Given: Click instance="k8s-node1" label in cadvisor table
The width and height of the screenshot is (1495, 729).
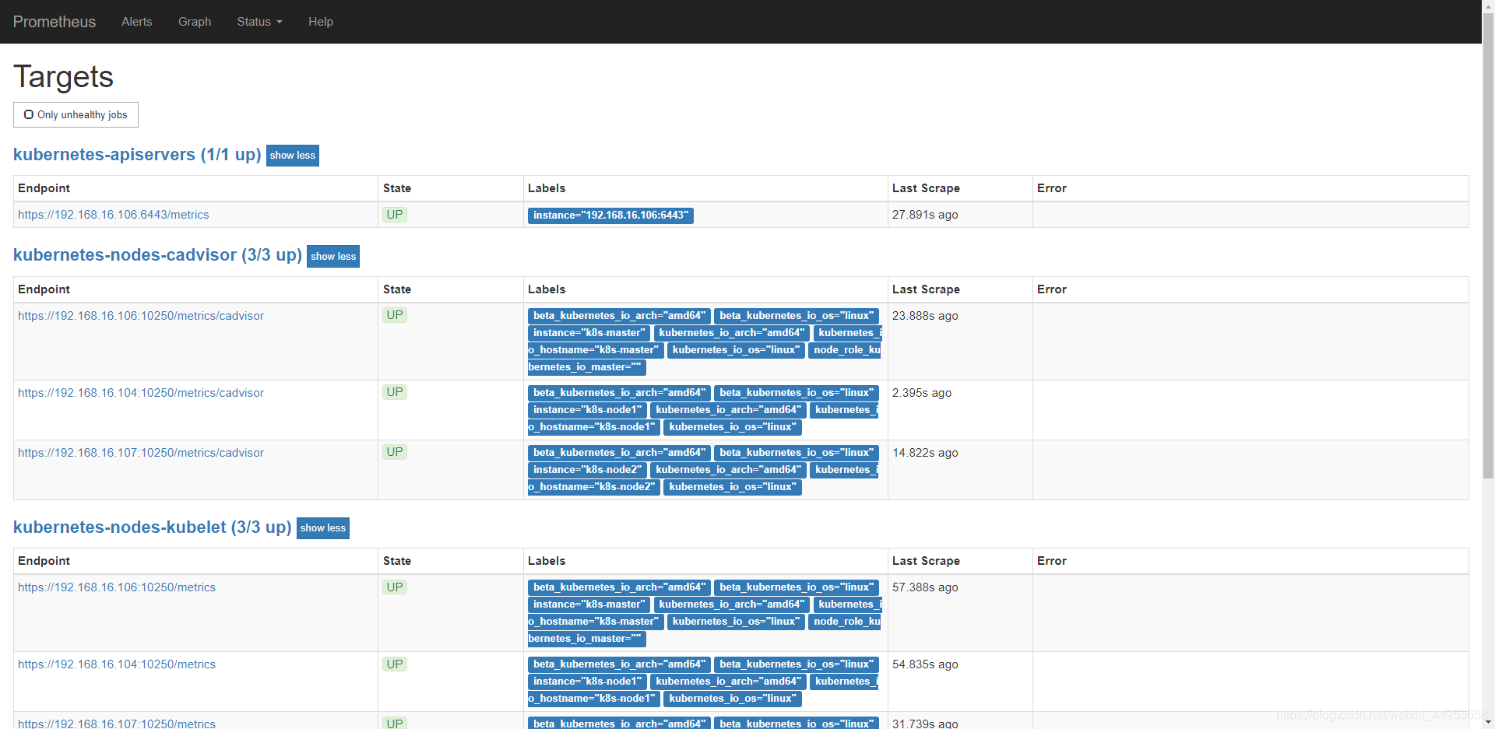Looking at the screenshot, I should click(587, 410).
